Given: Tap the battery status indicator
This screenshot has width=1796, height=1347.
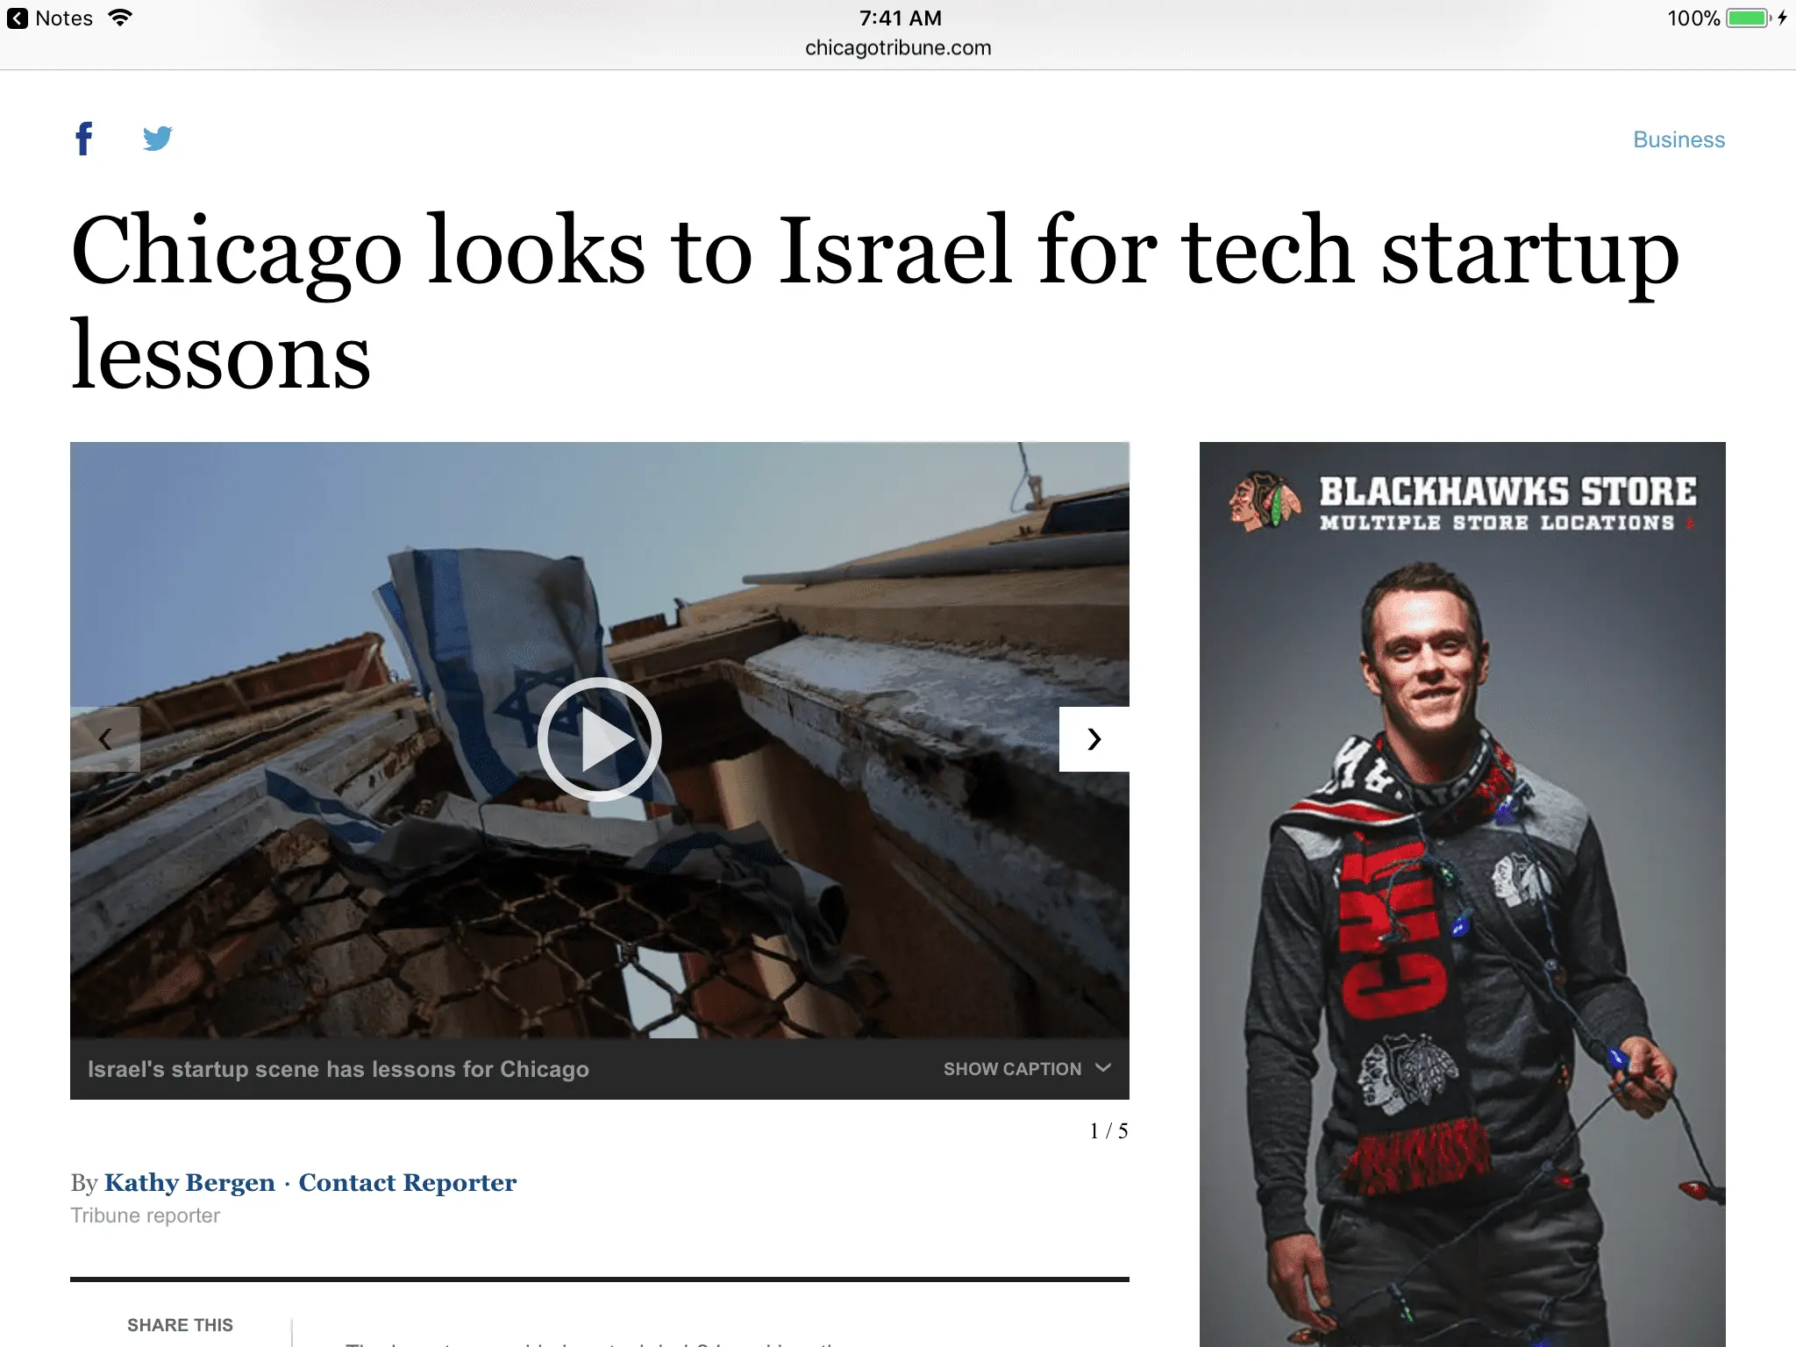Looking at the screenshot, I should [x=1750, y=18].
